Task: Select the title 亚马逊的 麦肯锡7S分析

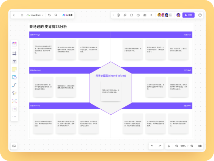Action: [48, 27]
